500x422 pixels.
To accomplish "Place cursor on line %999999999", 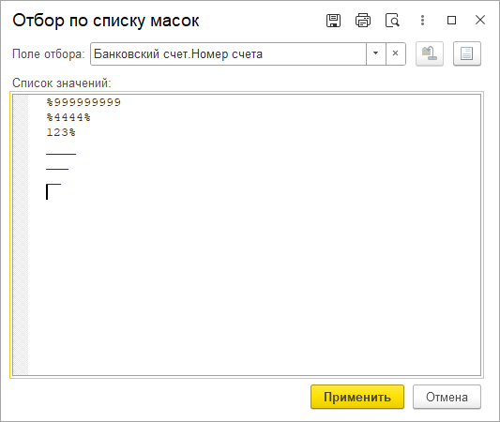I will 83,102.
